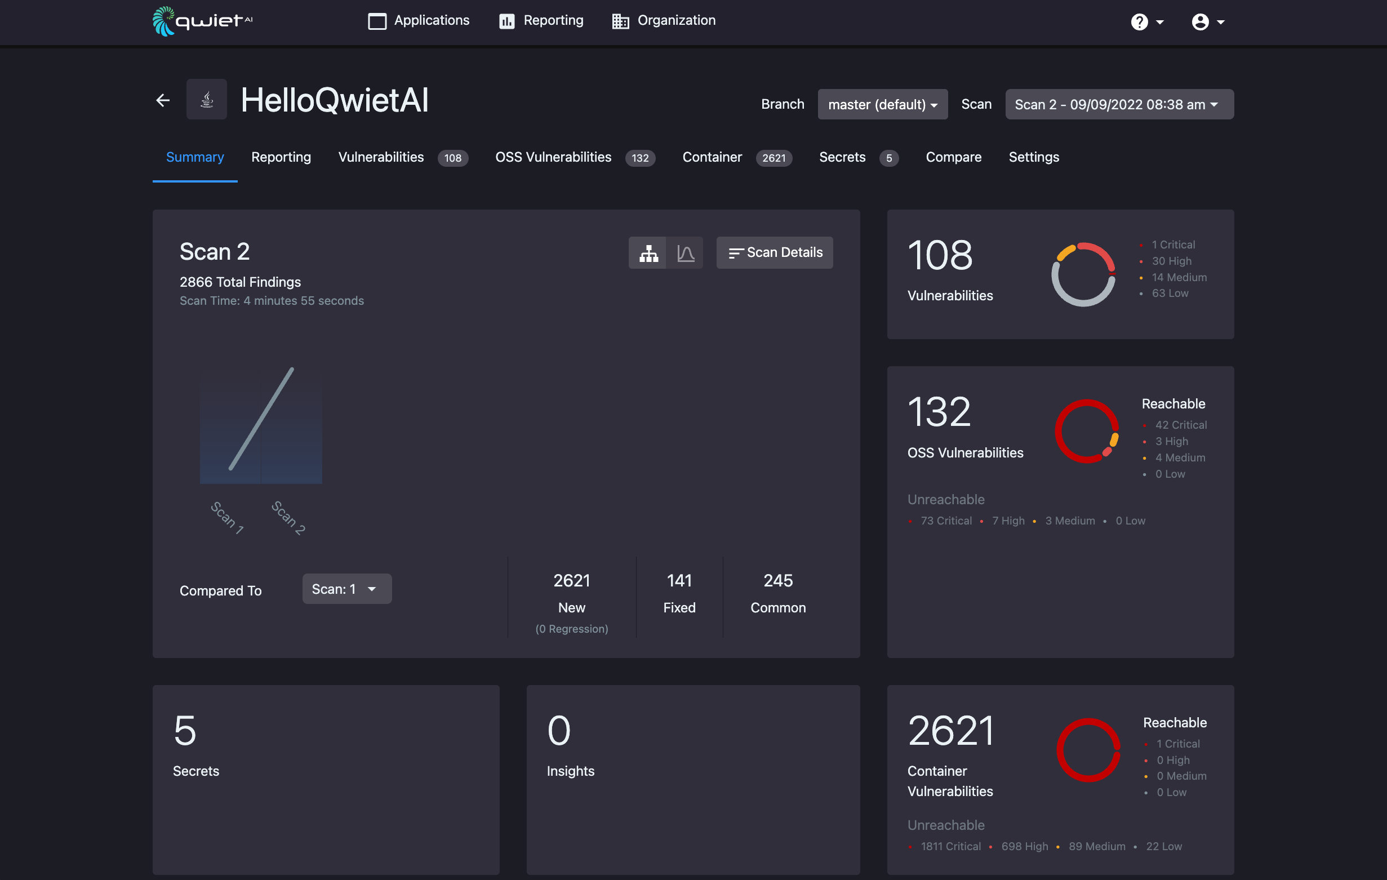Screen dimensions: 1387x880
Task: Toggle the curve line chart view icon
Action: [685, 253]
